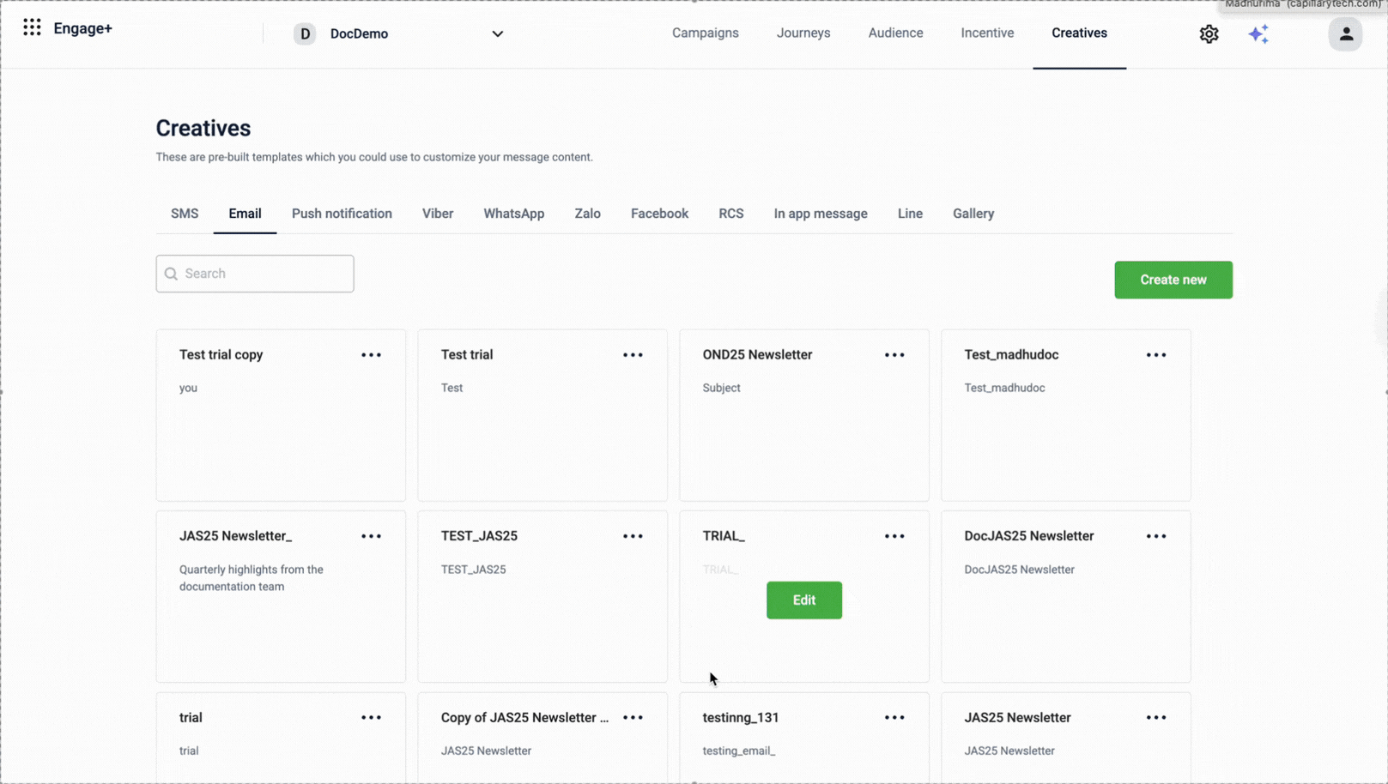Viewport: 1388px width, 784px height.
Task: Select the Test trial copy template card
Action: 281,415
